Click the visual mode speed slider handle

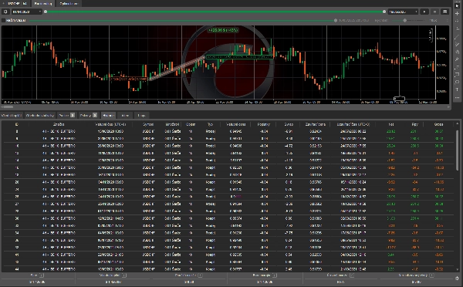click(x=405, y=20)
